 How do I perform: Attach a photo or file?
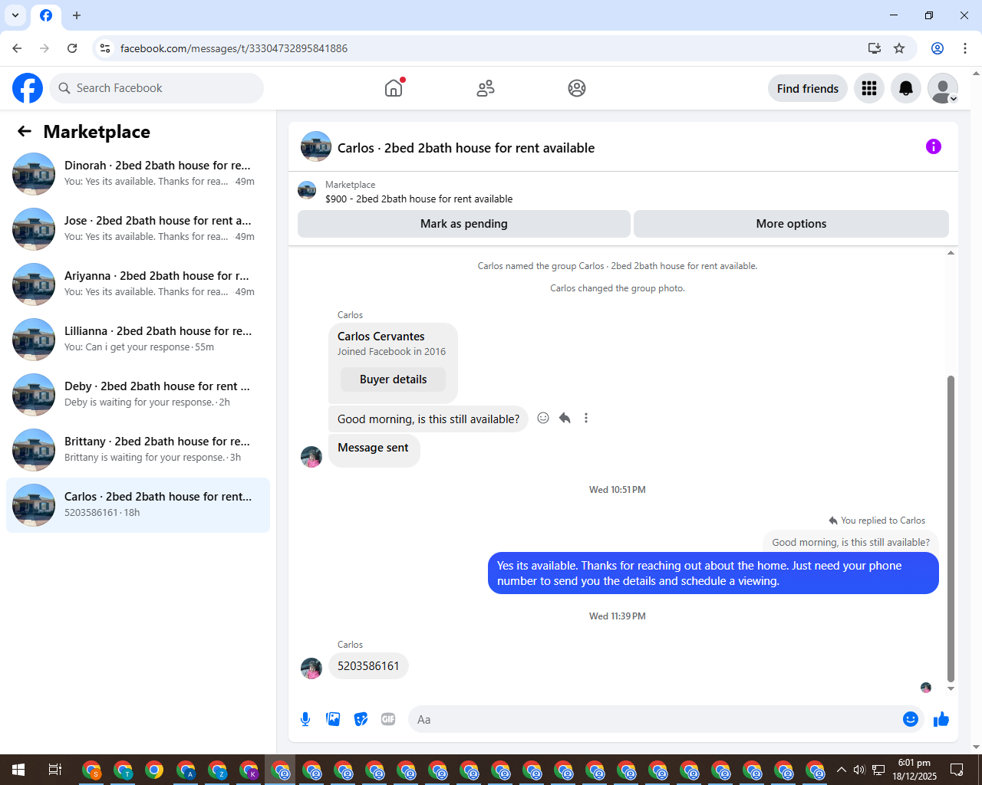[x=333, y=719]
